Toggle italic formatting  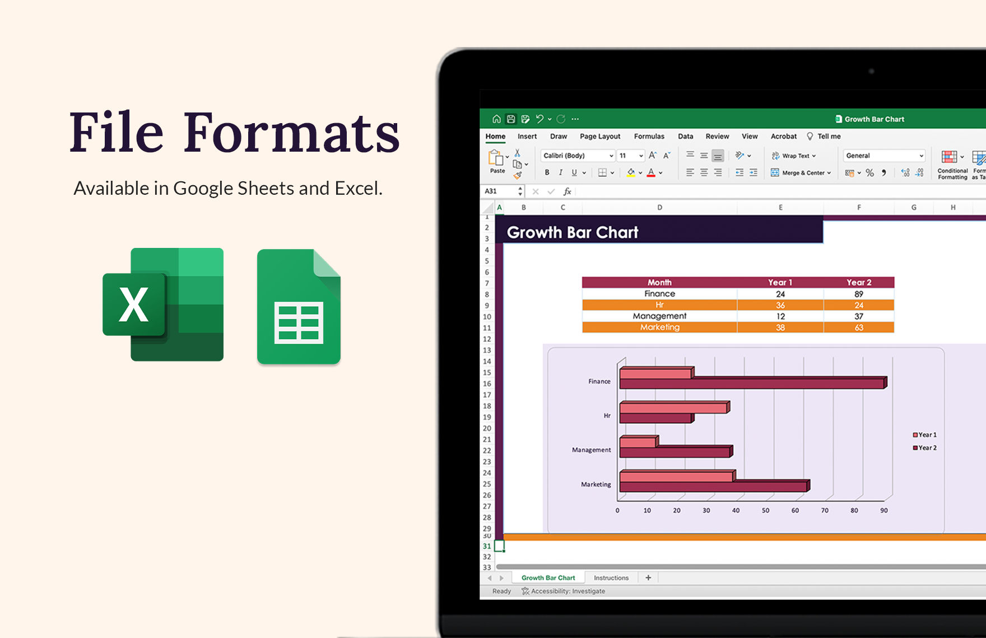tap(561, 172)
